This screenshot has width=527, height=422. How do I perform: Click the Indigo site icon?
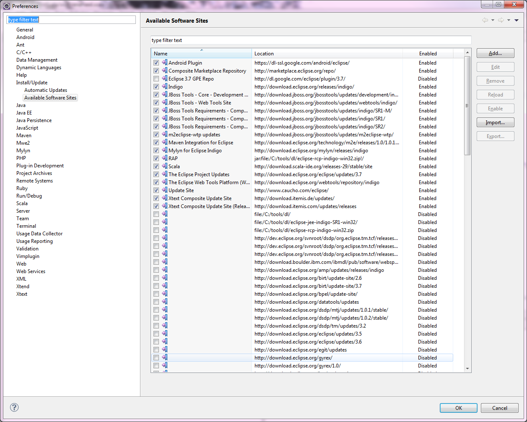164,86
